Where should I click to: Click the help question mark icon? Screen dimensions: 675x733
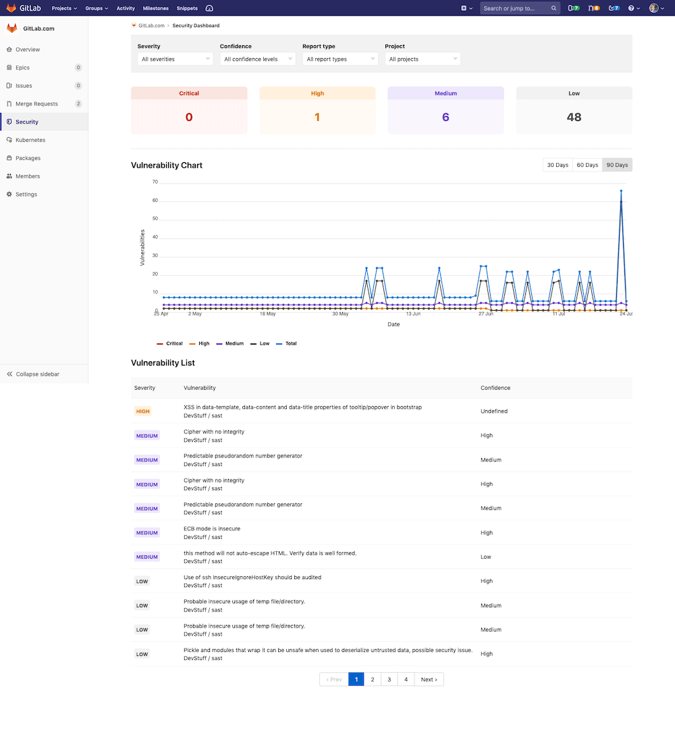[631, 8]
